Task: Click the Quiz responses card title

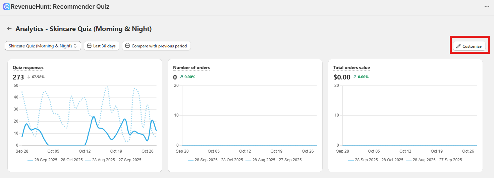Action: coord(28,67)
